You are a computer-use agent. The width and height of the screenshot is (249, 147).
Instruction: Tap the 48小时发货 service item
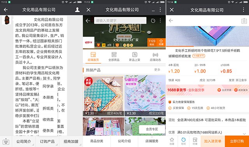(x=216, y=108)
